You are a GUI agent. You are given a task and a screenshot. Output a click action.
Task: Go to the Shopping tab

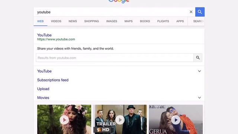tap(91, 21)
